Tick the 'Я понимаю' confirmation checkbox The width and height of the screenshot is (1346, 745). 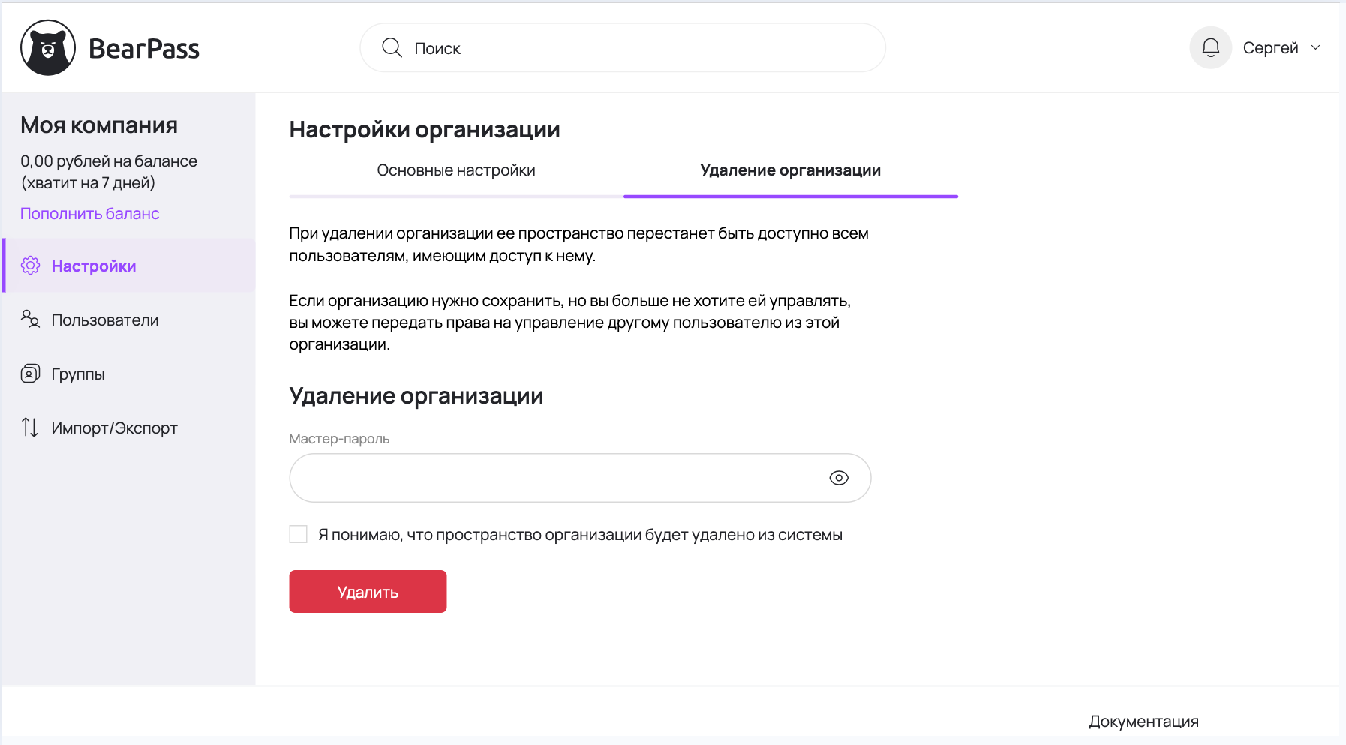click(x=299, y=534)
